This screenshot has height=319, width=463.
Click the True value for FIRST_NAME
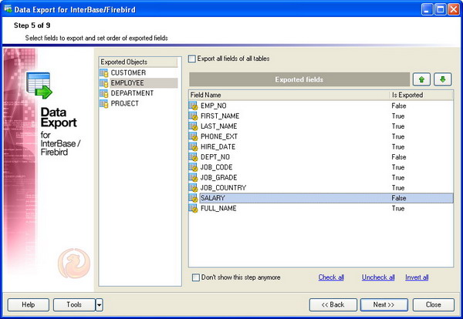398,116
